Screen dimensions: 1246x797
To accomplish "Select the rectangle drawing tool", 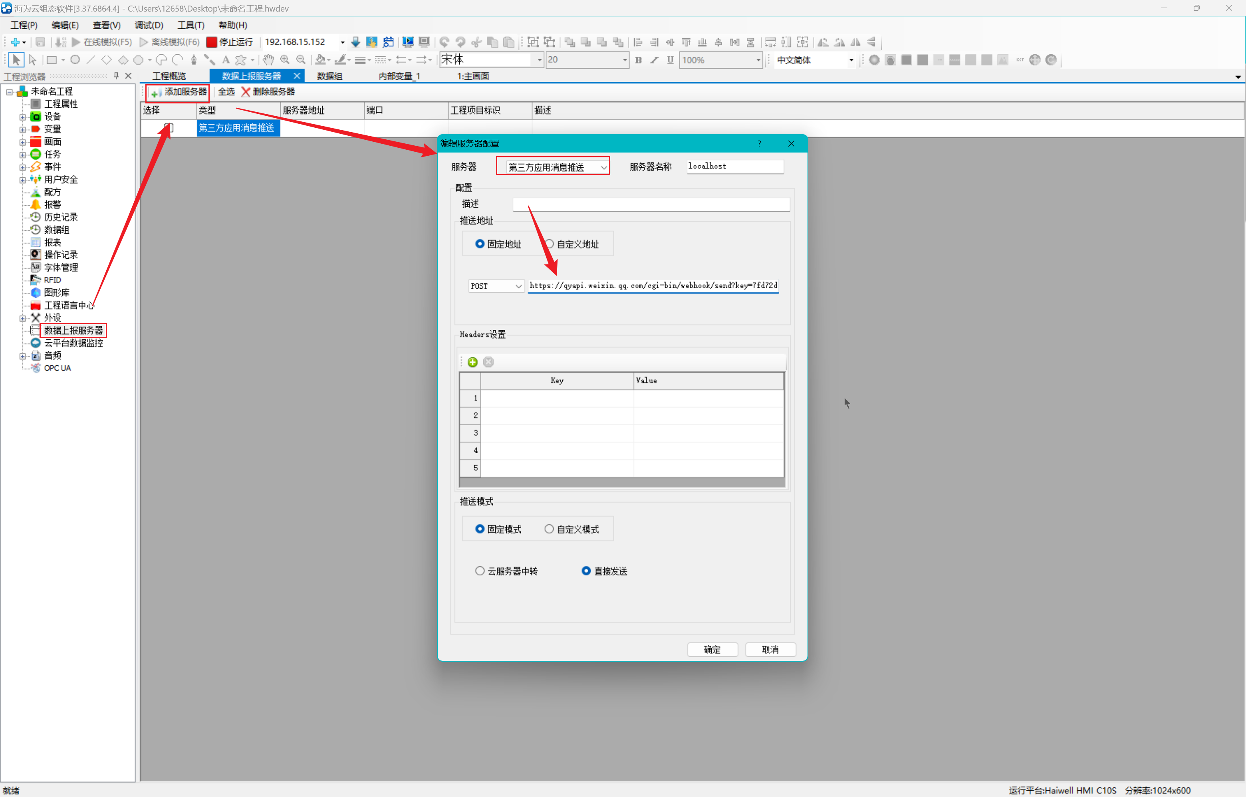I will pos(52,60).
